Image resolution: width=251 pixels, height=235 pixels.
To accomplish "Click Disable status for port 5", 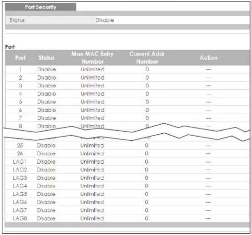I will tap(46, 102).
